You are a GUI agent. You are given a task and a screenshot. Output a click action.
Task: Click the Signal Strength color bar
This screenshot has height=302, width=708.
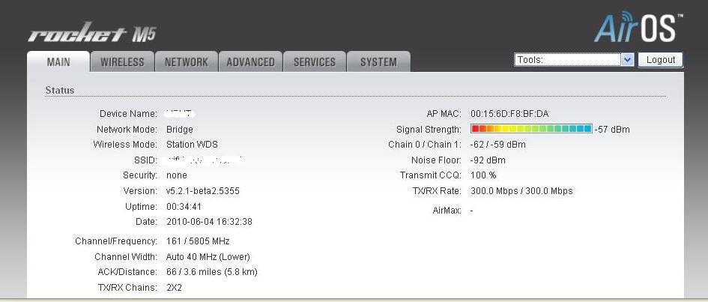point(531,129)
